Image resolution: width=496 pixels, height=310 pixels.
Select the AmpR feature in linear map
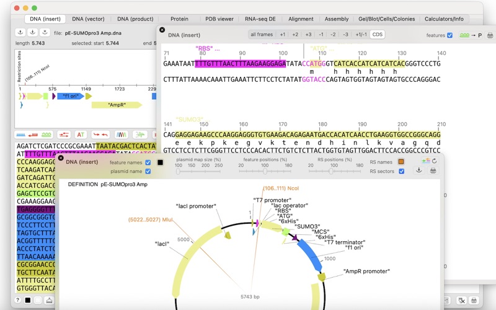[x=117, y=105]
